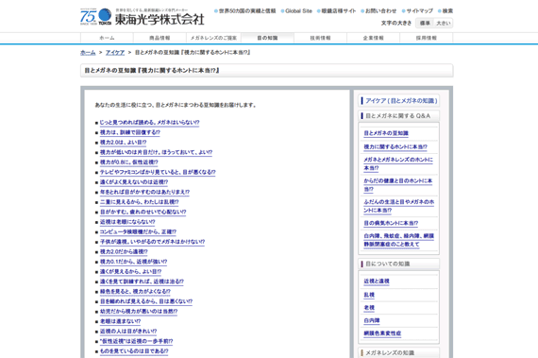Open article 視力が低いのは片目だけ。ほうっておいて、よい!?
The image size is (538, 358).
point(156,152)
